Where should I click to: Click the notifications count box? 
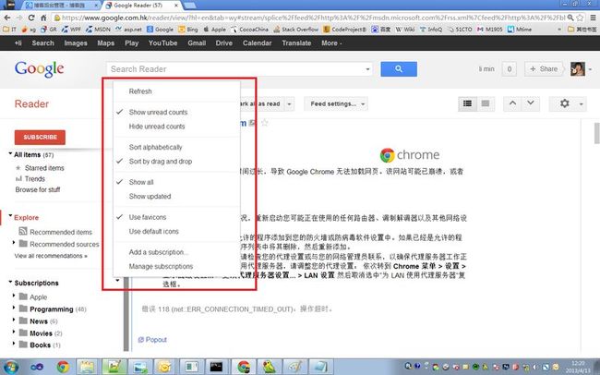click(x=509, y=69)
